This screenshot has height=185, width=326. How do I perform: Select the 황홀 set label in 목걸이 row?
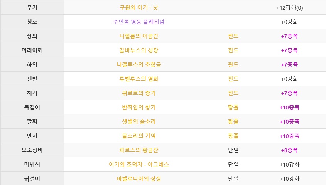click(x=233, y=108)
